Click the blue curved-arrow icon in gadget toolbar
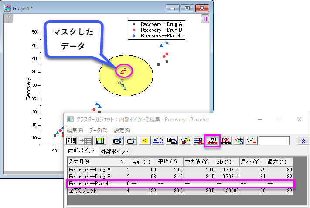This screenshot has width=310, height=208. tap(158, 141)
